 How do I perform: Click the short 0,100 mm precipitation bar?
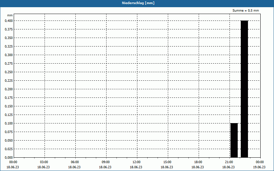[234, 140]
